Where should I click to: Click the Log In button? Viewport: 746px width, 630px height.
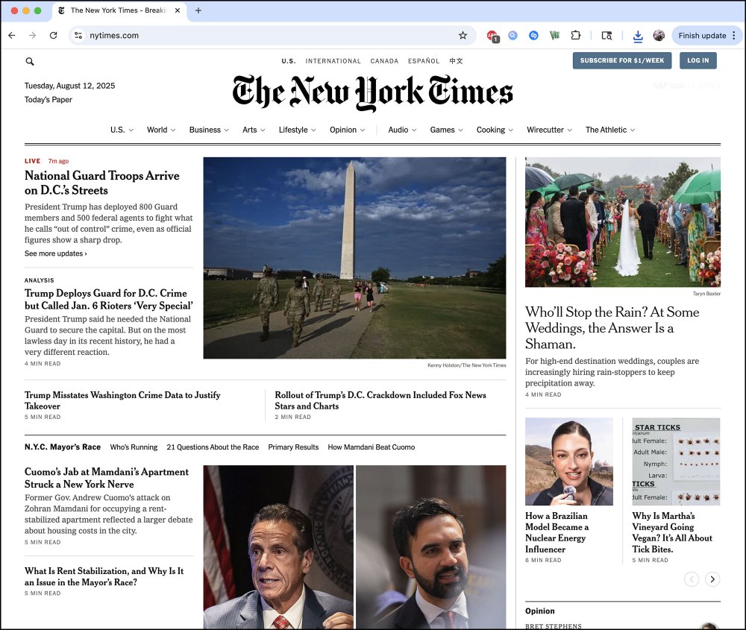[x=698, y=60]
